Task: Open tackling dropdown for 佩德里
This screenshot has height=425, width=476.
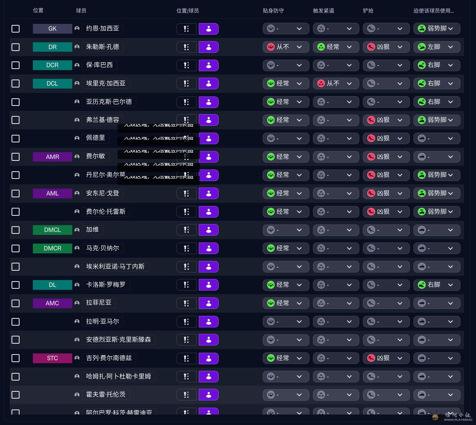Action: point(386,138)
